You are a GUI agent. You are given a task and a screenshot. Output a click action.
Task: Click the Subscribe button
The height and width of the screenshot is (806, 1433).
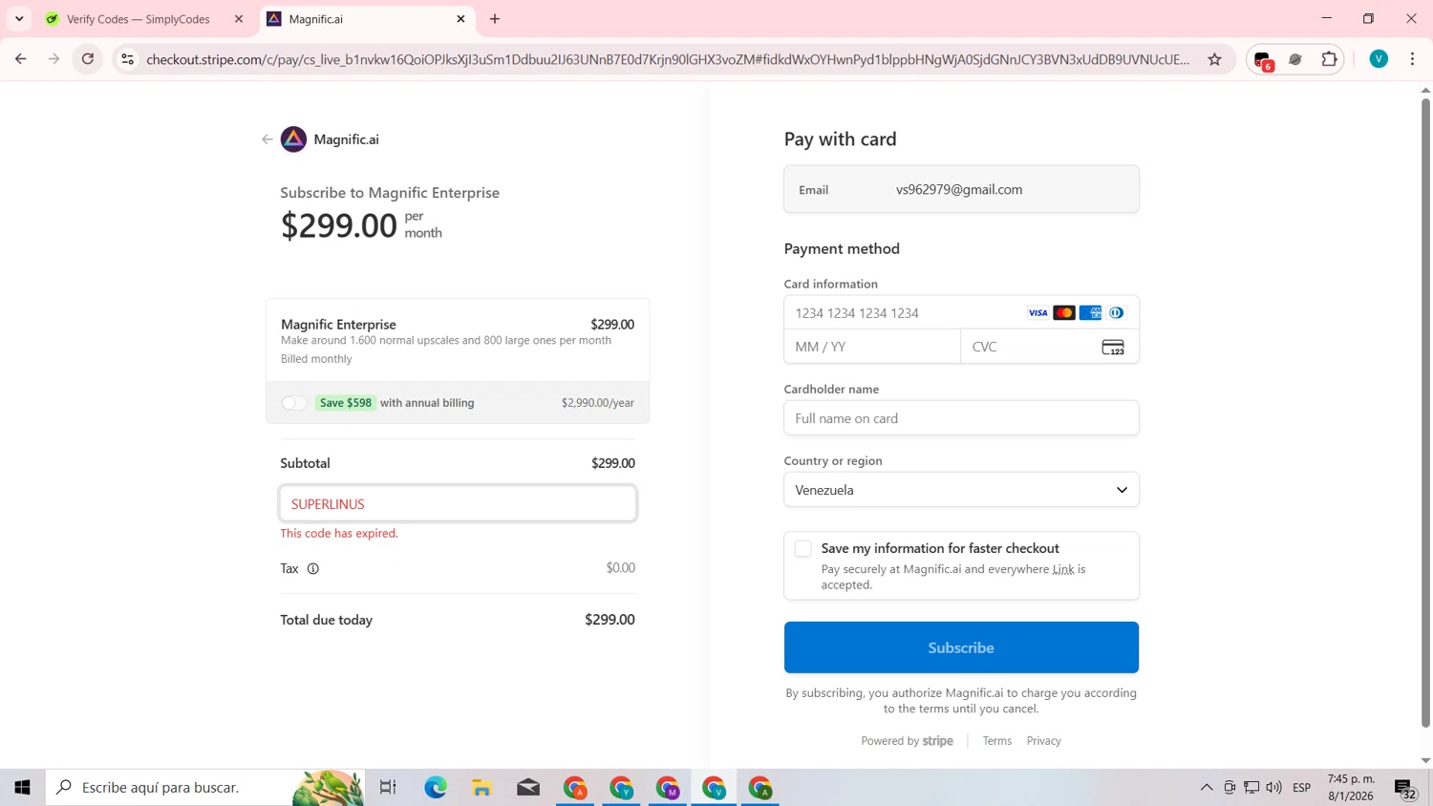(x=961, y=647)
